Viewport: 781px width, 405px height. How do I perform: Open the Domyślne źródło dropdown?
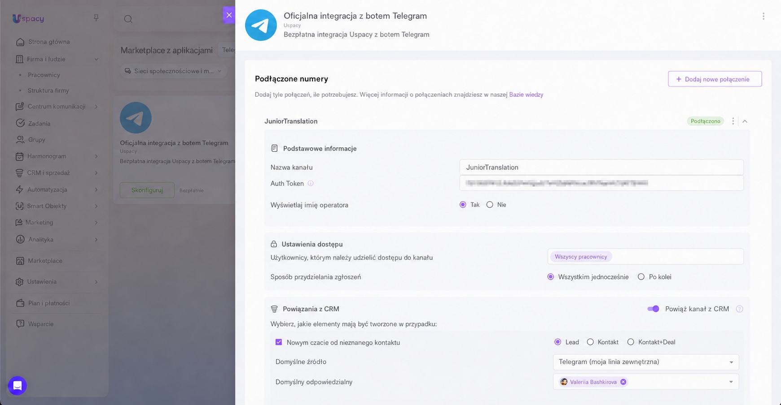point(646,362)
